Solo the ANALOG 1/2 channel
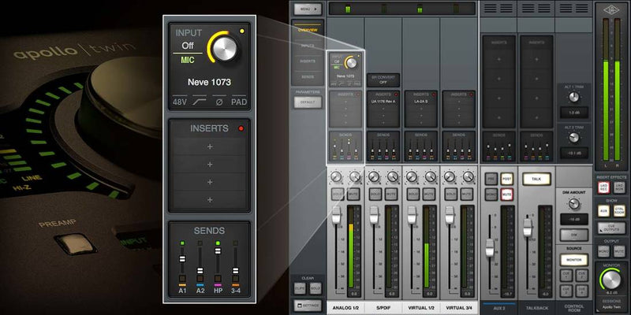 click(x=338, y=194)
